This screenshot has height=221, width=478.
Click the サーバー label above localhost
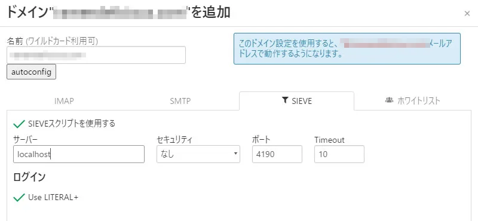pyautogui.click(x=25, y=140)
